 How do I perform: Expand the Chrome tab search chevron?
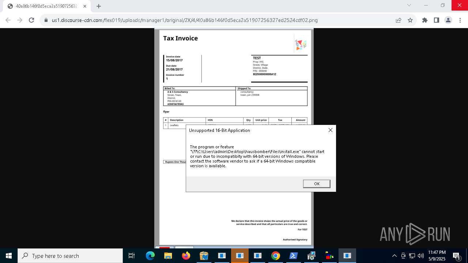[409, 5]
